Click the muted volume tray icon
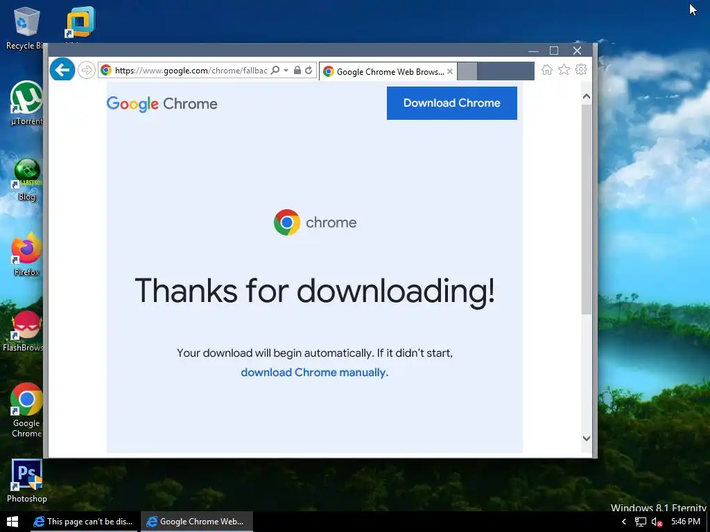710x532 pixels. (657, 522)
